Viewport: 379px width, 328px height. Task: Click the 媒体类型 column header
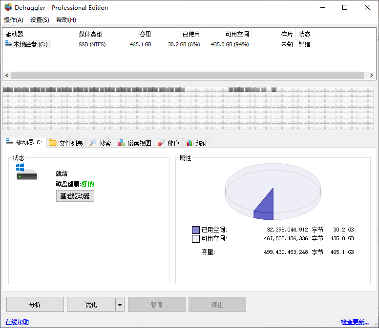point(95,34)
